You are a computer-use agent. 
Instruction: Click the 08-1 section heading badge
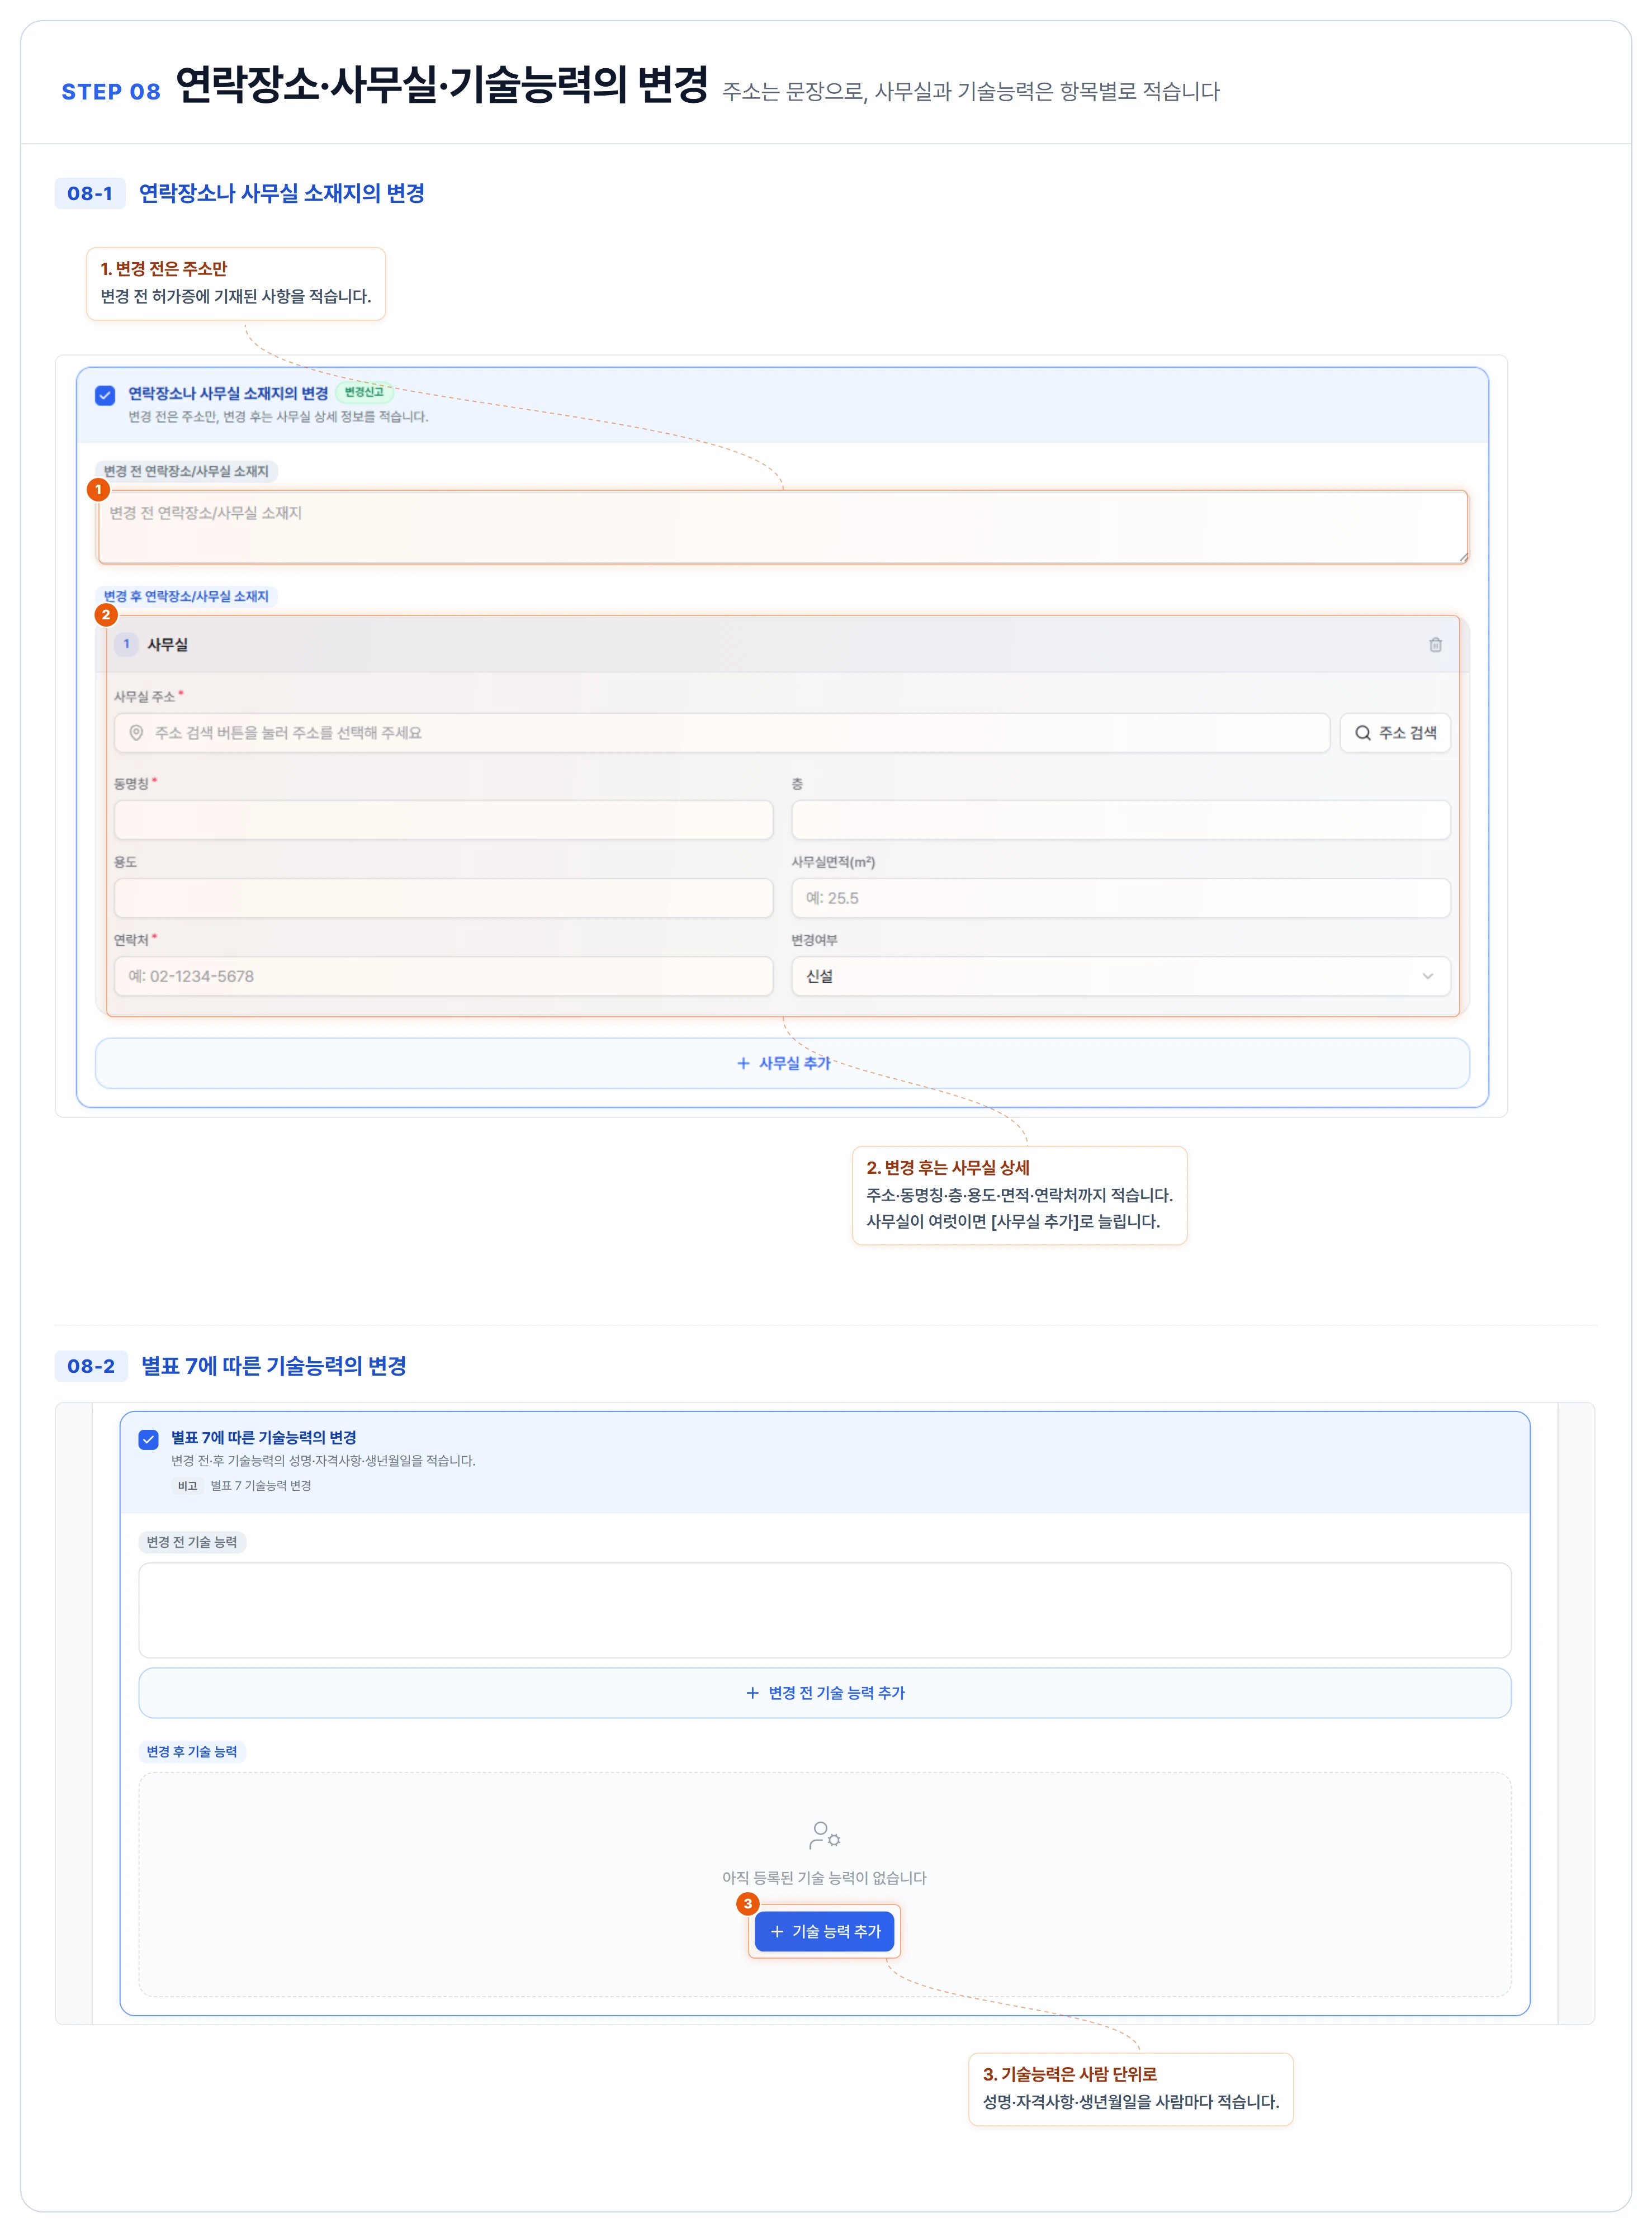point(90,193)
